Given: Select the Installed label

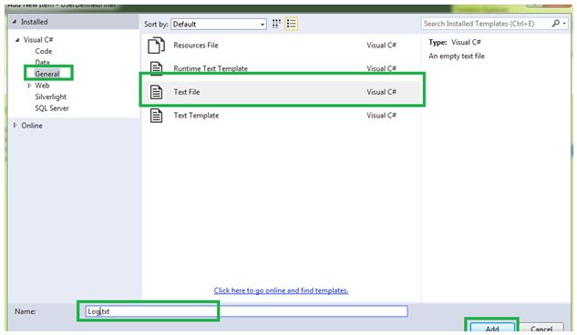Looking at the screenshot, I should click(x=35, y=22).
